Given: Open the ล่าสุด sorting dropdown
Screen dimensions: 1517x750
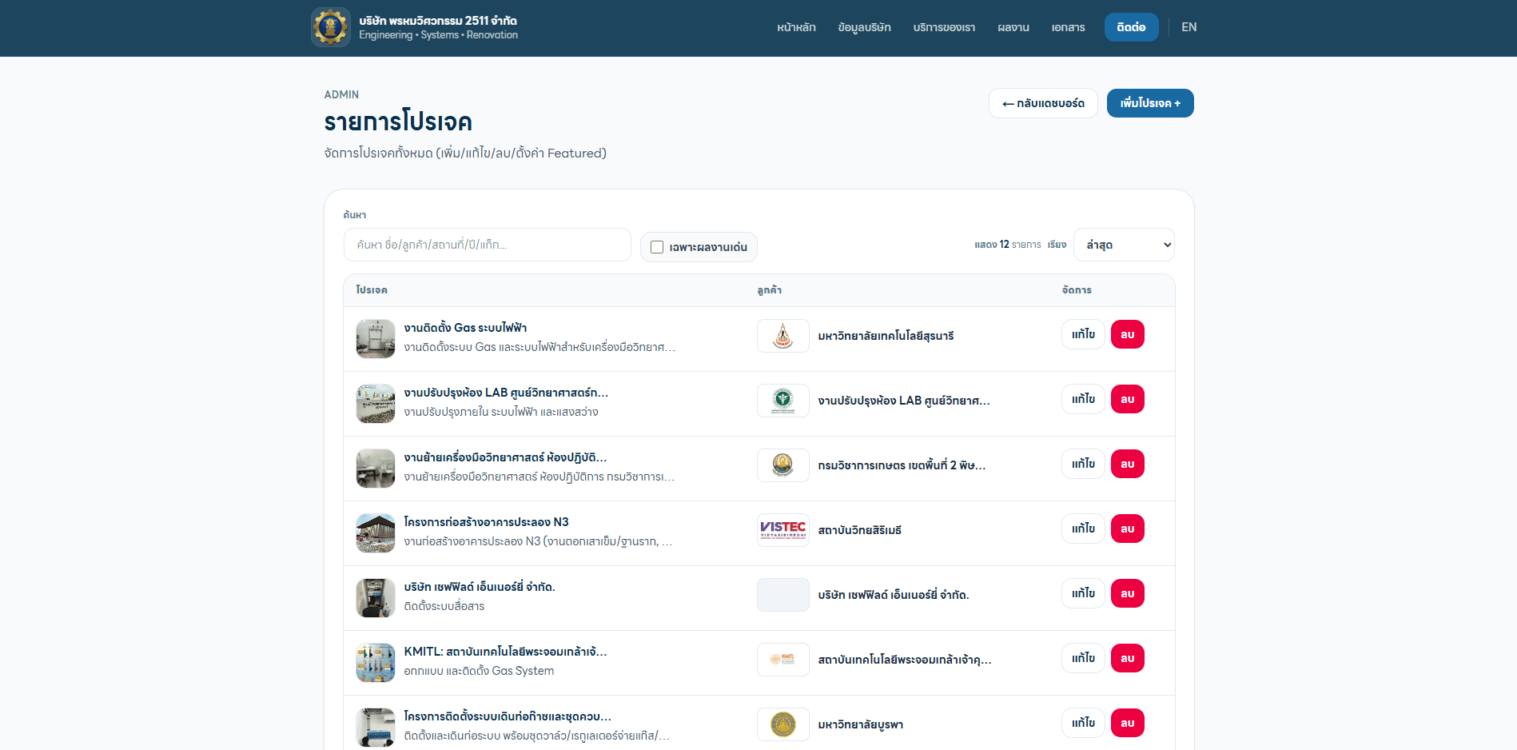Looking at the screenshot, I should tap(1123, 245).
